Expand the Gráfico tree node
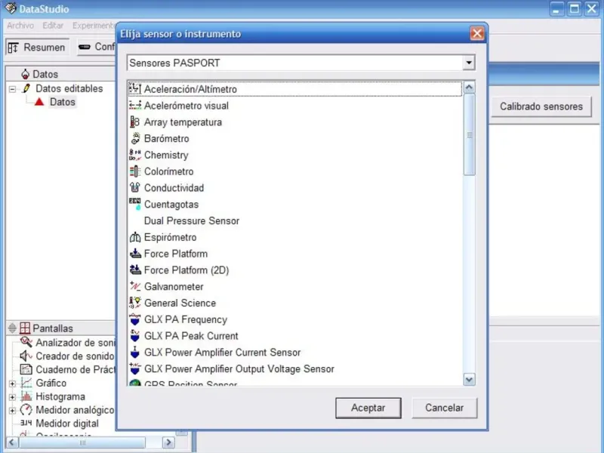This screenshot has height=453, width=604. (x=12, y=384)
